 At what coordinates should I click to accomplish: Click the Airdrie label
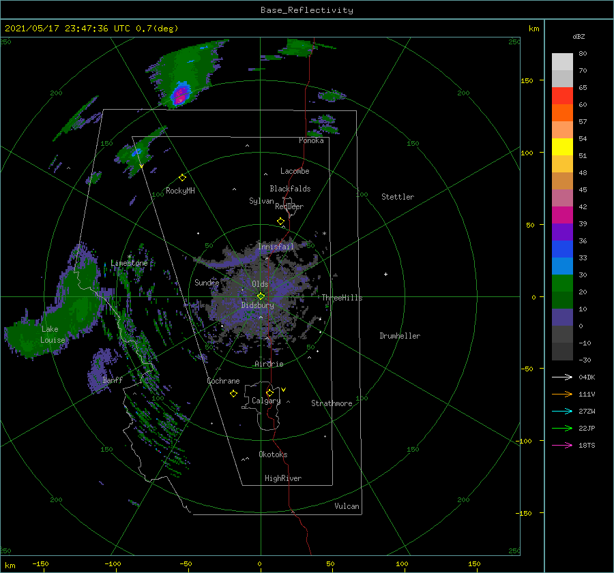(x=269, y=364)
